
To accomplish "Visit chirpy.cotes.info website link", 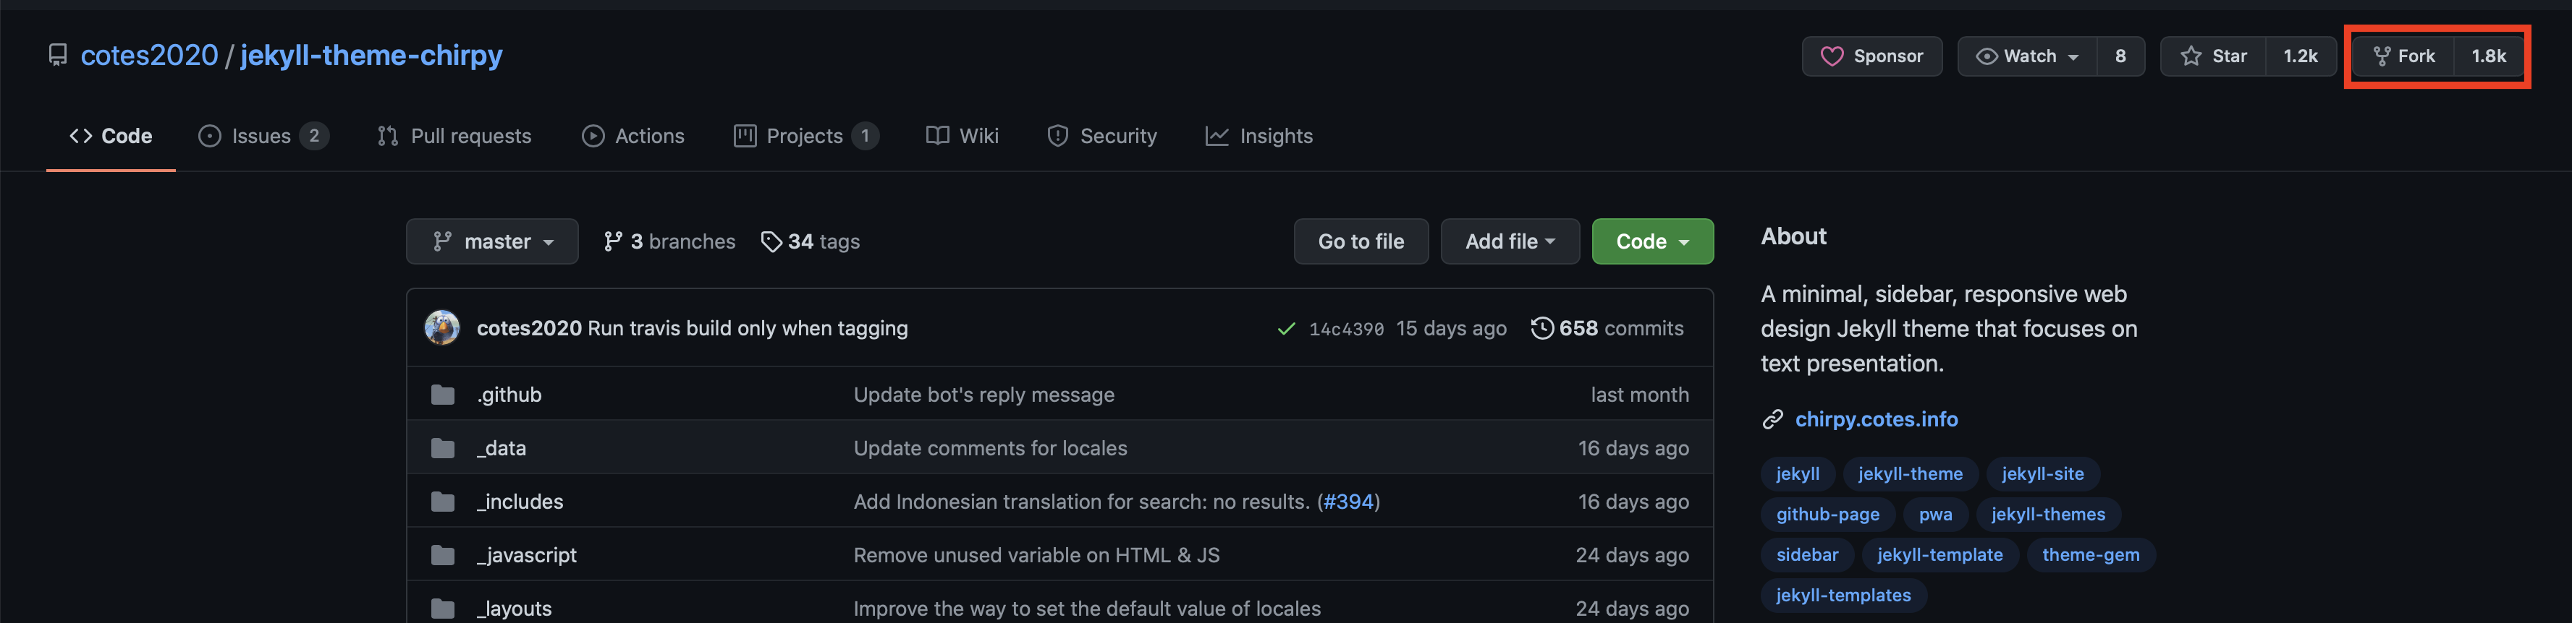I will (x=1876, y=420).
